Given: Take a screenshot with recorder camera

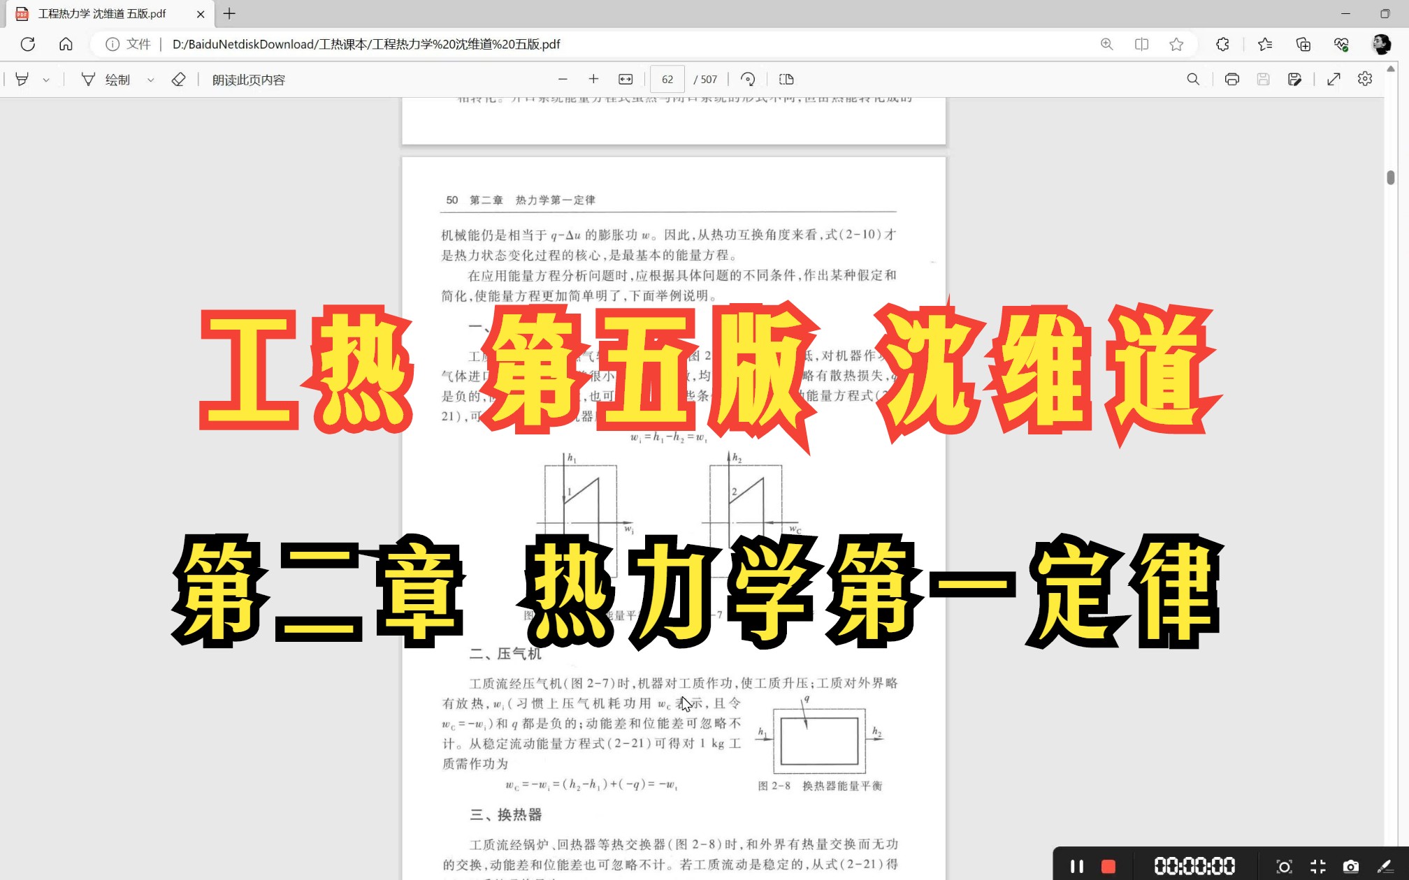Looking at the screenshot, I should click(x=1350, y=867).
